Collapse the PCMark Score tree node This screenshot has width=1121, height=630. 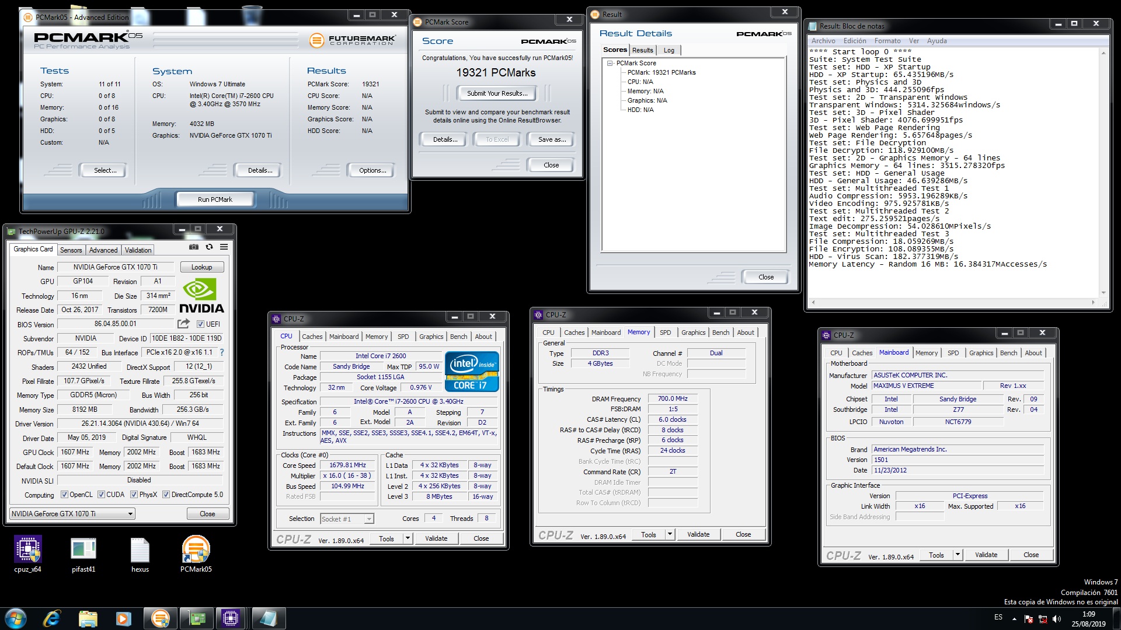tap(610, 63)
